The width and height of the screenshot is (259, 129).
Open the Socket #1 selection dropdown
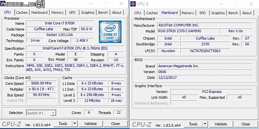pyautogui.click(x=41, y=113)
